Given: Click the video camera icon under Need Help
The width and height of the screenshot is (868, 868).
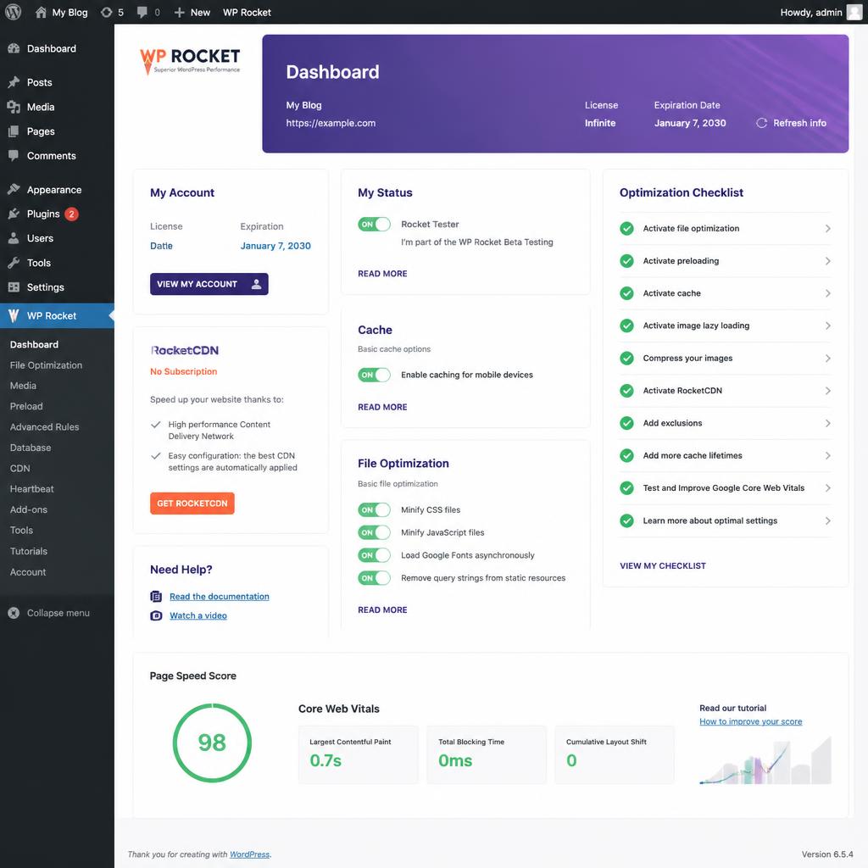Looking at the screenshot, I should 156,615.
